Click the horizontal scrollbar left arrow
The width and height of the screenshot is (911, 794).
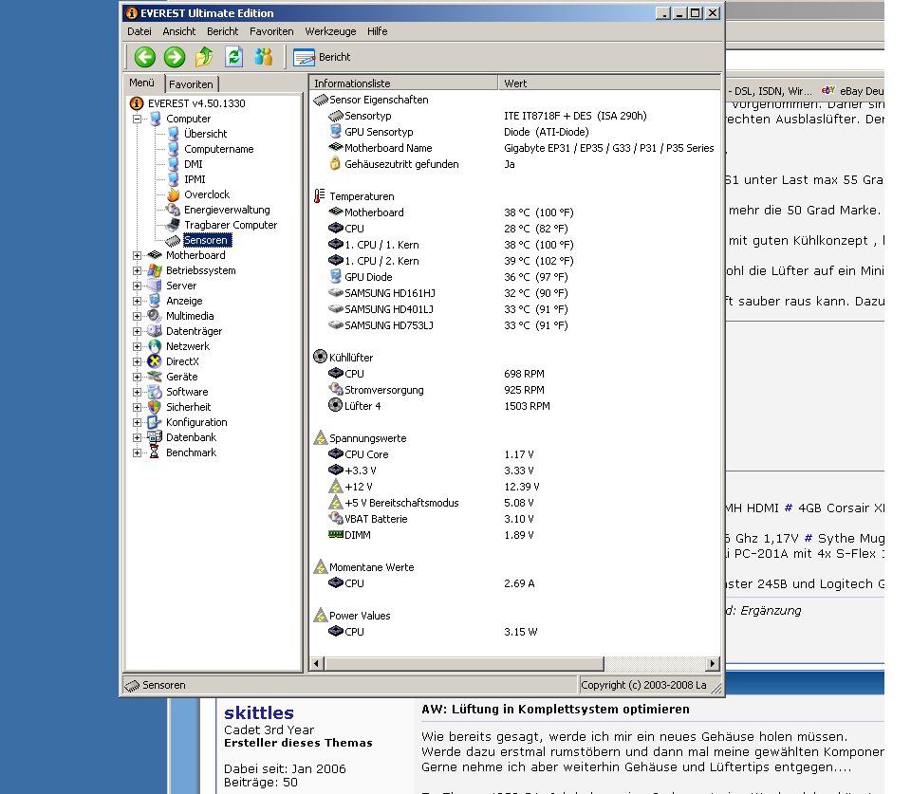tap(317, 663)
